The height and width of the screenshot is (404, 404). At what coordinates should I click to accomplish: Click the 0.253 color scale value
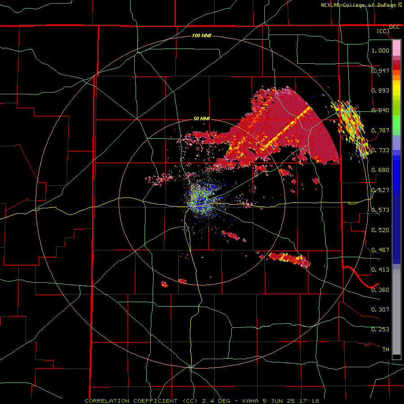(380, 329)
